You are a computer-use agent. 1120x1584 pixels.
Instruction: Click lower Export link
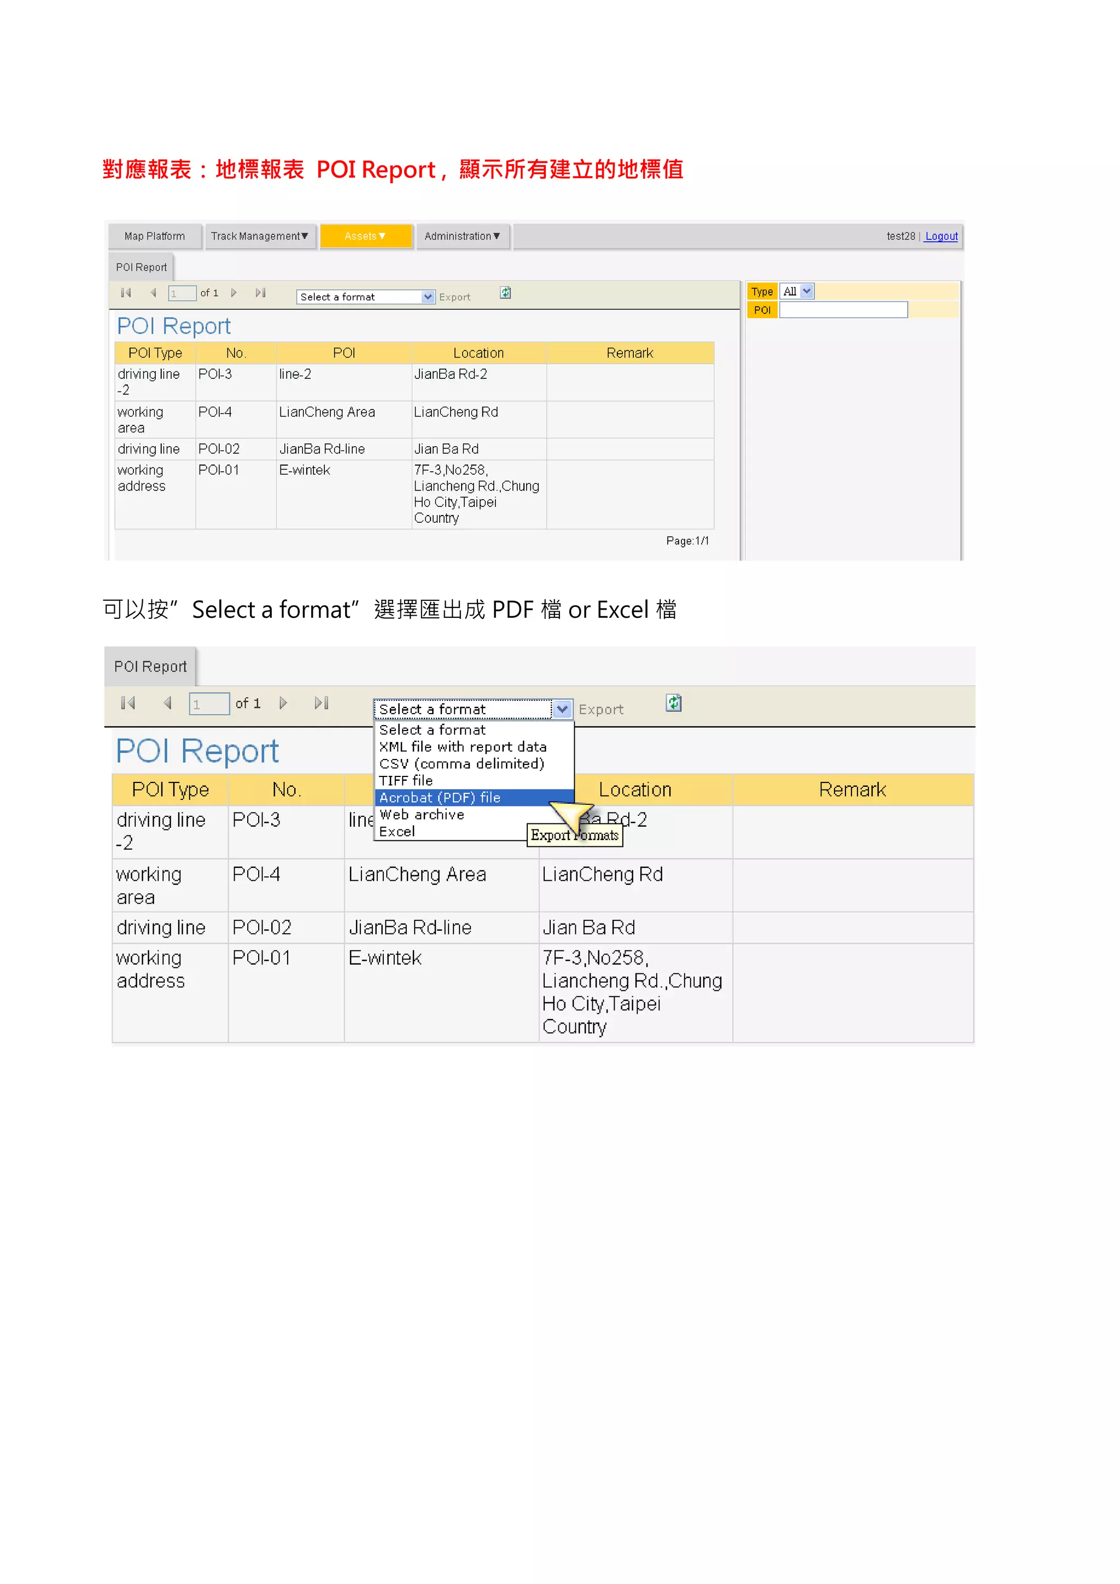601,709
